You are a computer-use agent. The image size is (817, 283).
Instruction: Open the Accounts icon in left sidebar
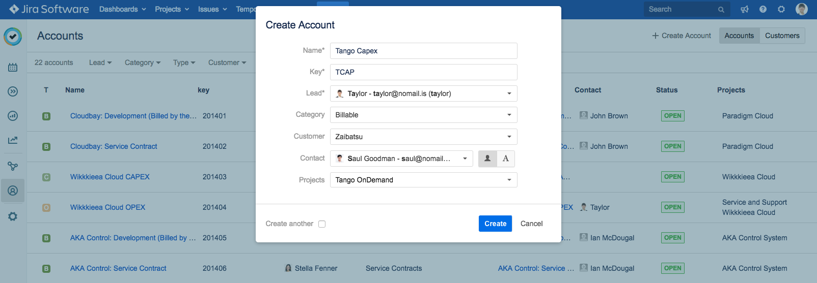(13, 191)
